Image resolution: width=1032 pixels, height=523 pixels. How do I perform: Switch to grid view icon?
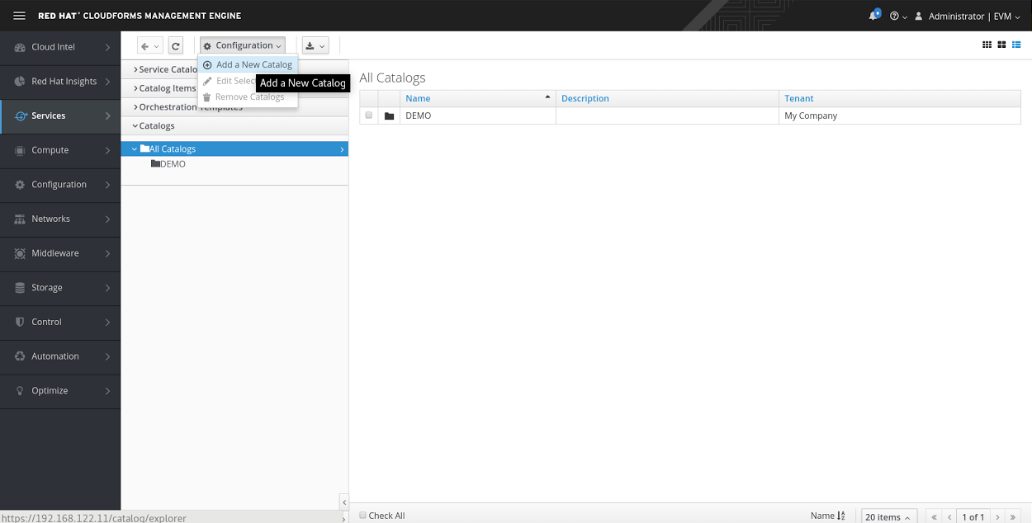987,45
